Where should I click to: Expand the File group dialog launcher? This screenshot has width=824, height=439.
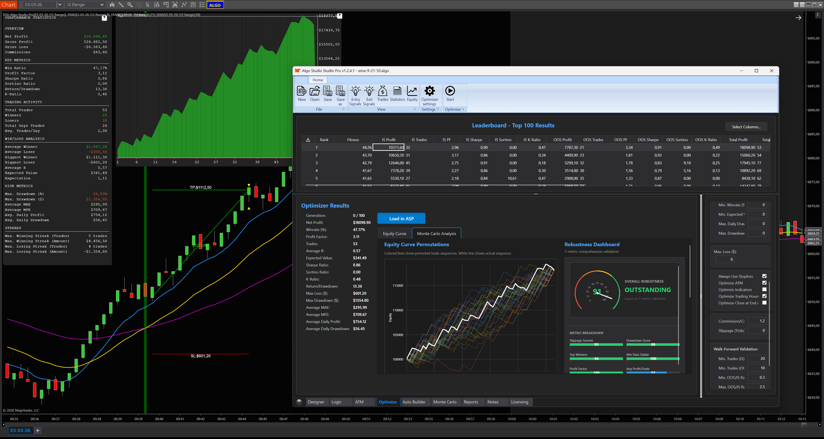(x=343, y=109)
